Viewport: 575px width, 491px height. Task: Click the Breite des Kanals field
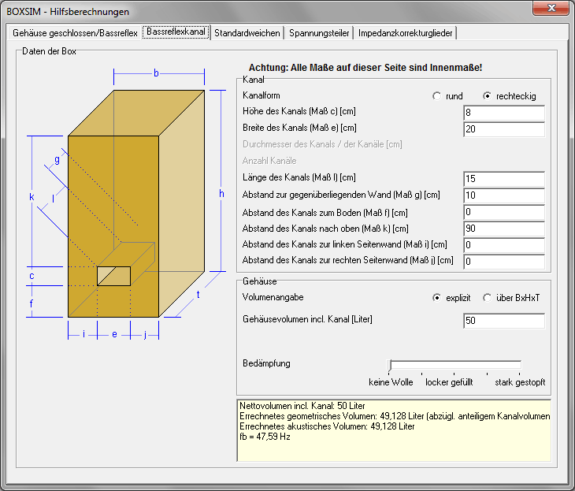[504, 128]
